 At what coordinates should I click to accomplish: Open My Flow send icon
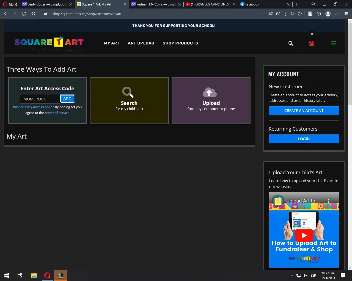point(293,14)
